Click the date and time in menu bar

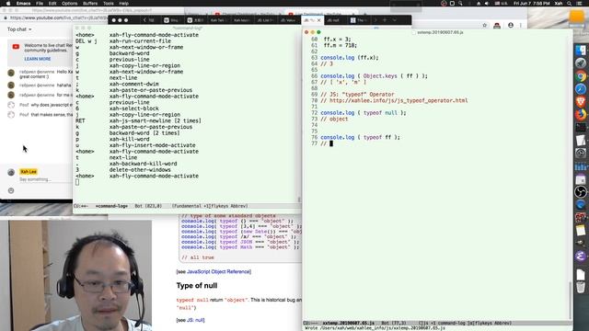click(x=532, y=4)
